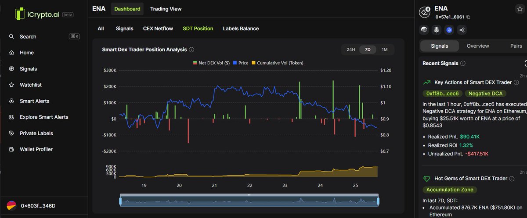Viewport: 527px width, 218px height.
Task: Click wallet address 0×603f…346D at bottom
Action: coord(38,206)
